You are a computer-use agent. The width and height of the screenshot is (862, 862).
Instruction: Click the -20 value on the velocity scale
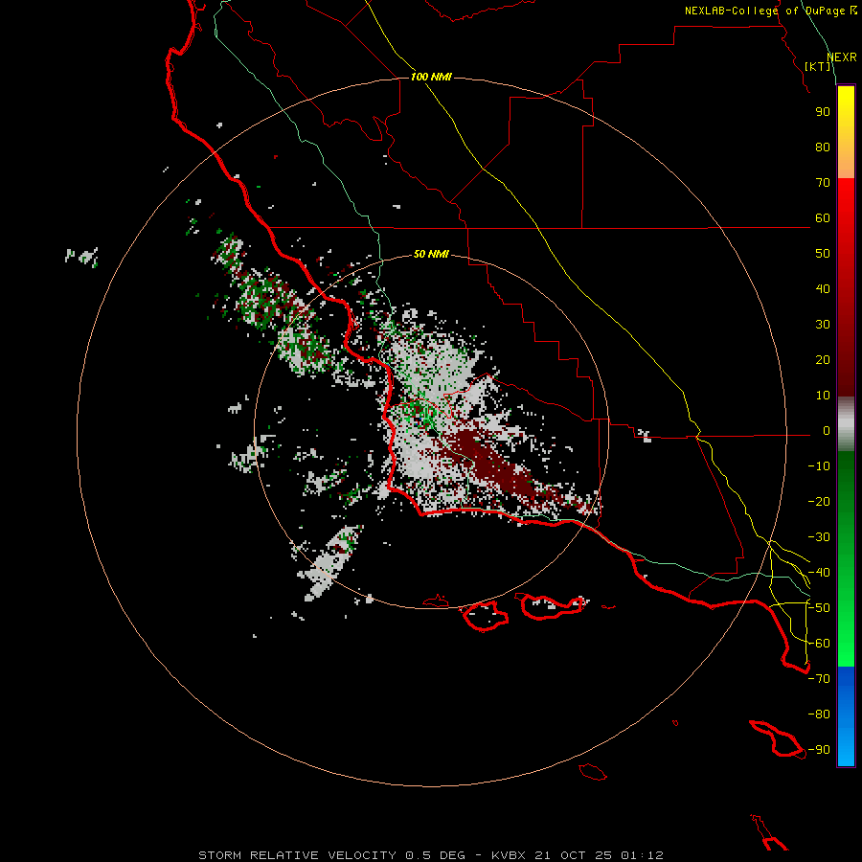pyautogui.click(x=819, y=502)
